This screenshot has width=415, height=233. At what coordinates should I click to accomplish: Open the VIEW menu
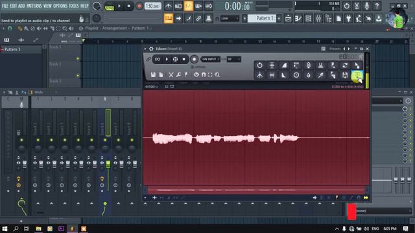pos(47,6)
